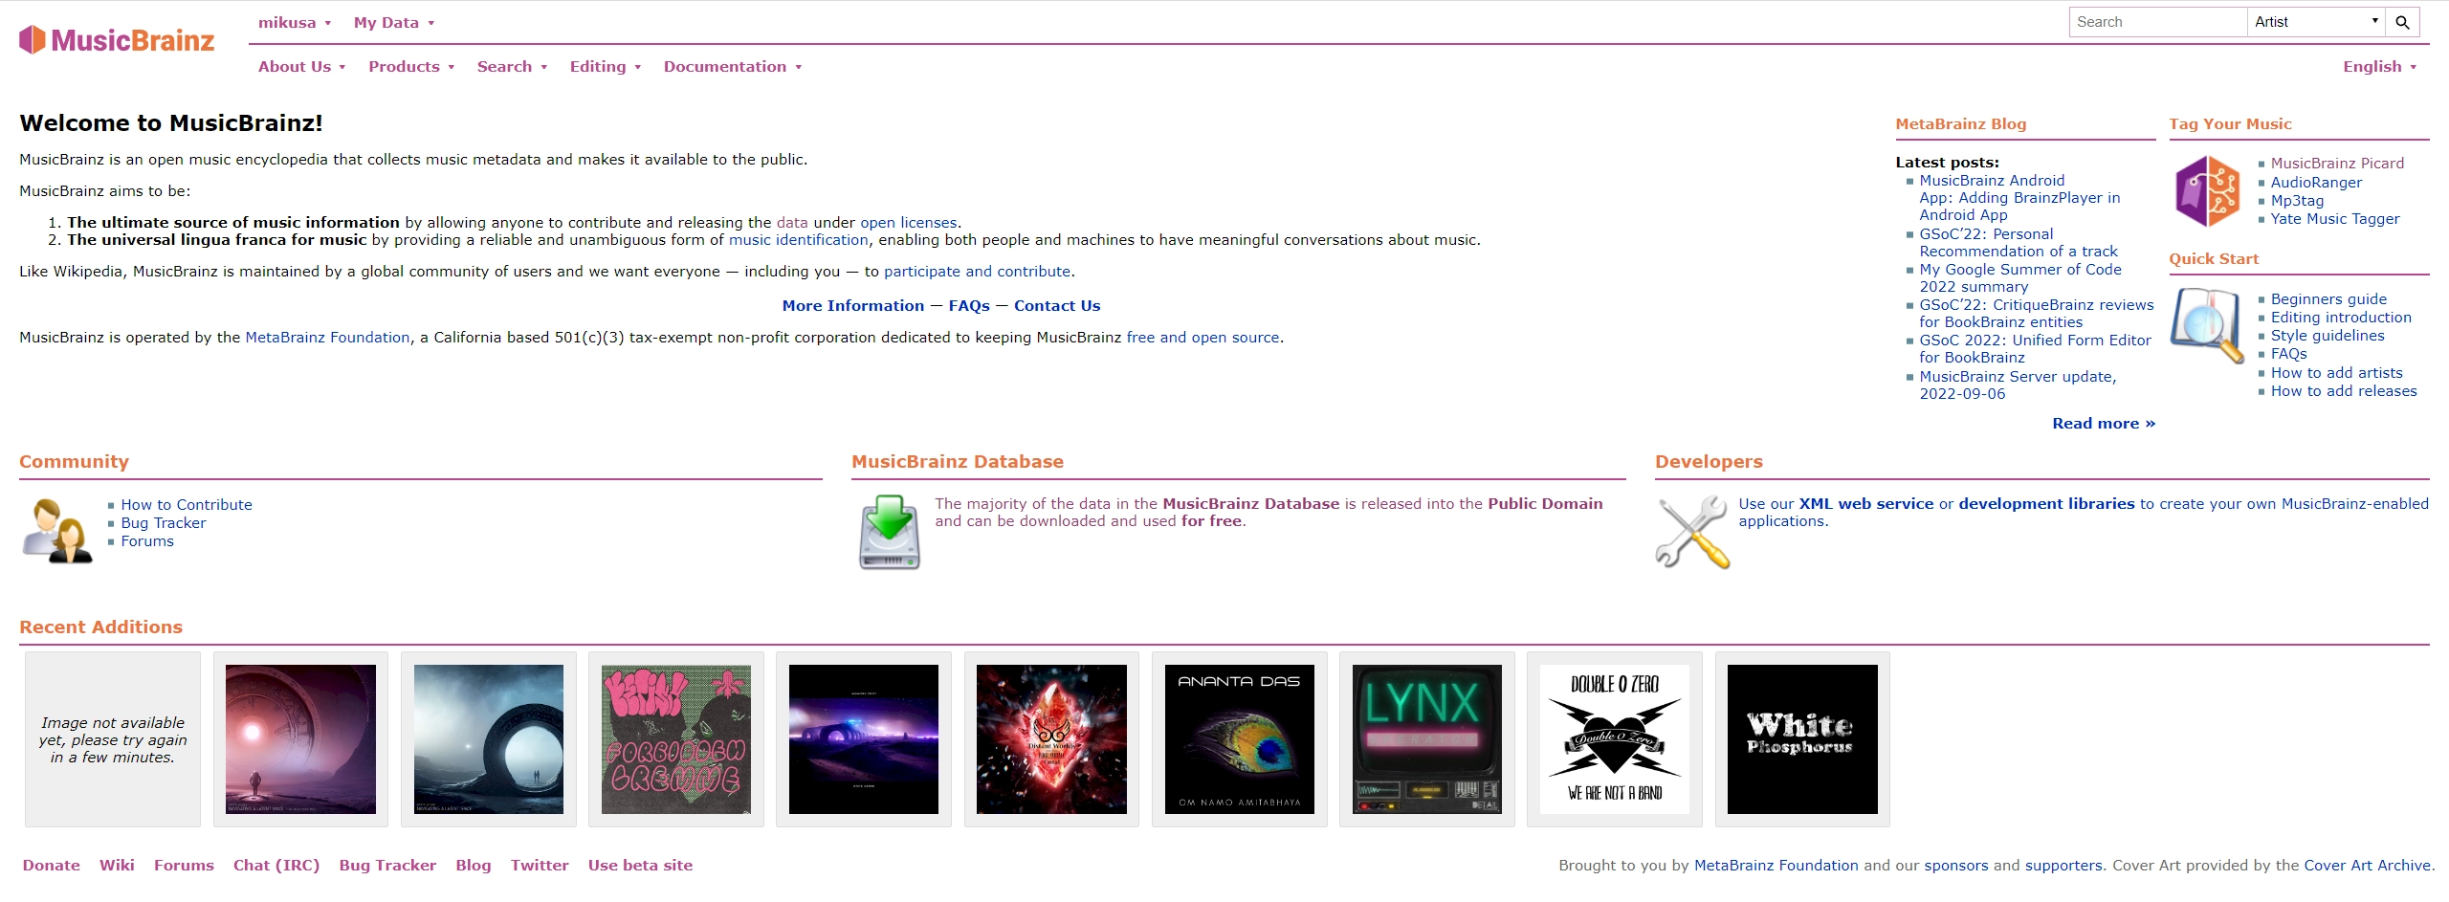Click the Donate footer link
Image resolution: width=2449 pixels, height=902 pixels.
click(52, 865)
